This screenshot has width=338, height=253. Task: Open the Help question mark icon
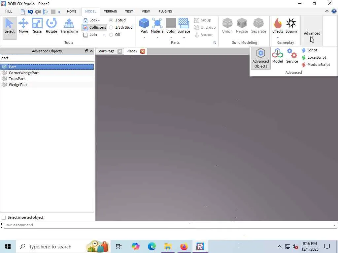point(334,11)
